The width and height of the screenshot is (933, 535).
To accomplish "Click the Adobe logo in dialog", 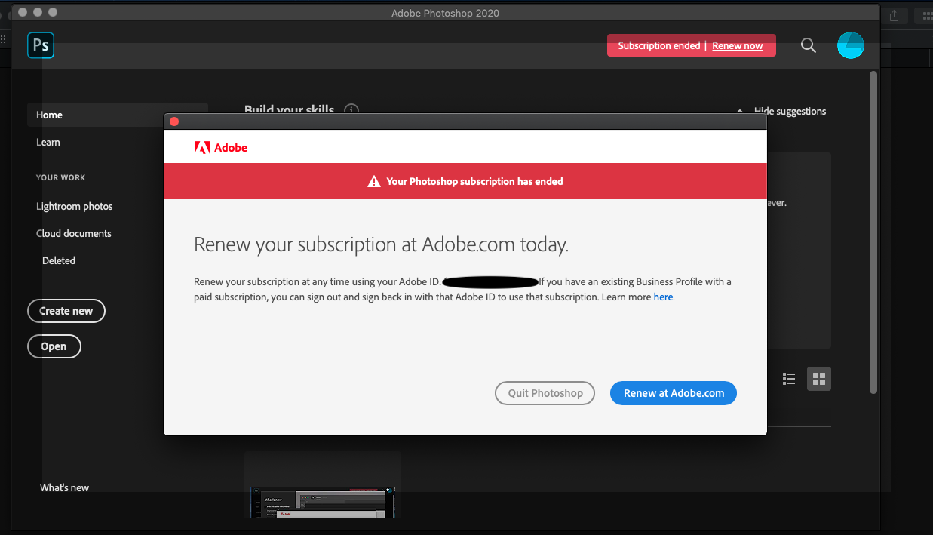I will (221, 148).
